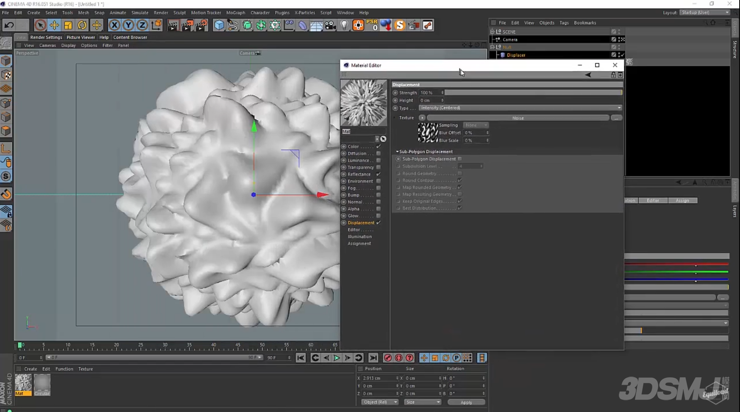Open the timeline dope sheet icon
Image resolution: width=740 pixels, height=412 pixels.
coord(482,358)
